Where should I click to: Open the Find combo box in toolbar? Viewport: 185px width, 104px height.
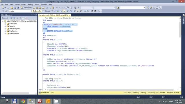(133, 8)
